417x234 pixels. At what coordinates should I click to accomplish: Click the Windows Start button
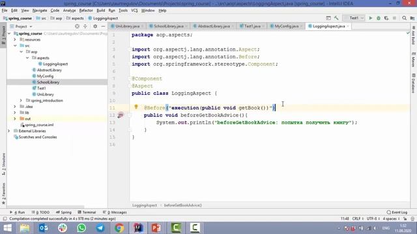7,228
